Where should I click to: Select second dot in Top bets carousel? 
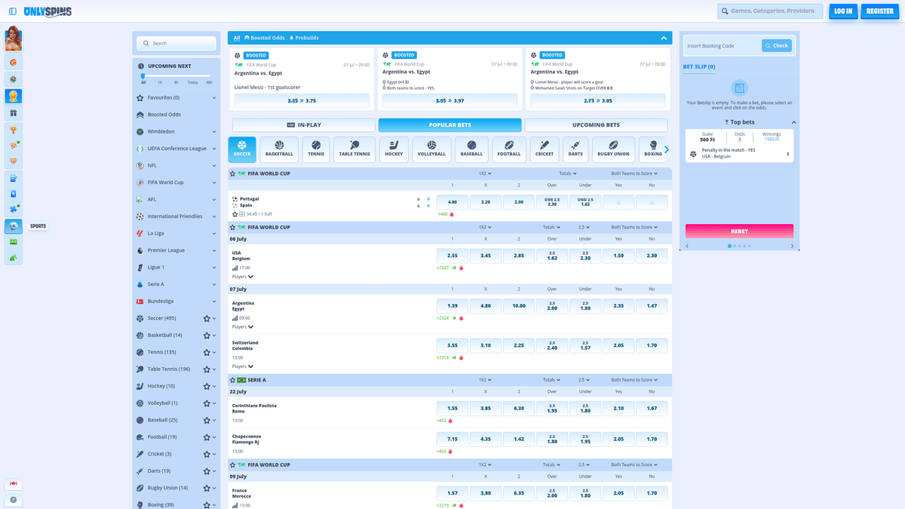pos(735,246)
